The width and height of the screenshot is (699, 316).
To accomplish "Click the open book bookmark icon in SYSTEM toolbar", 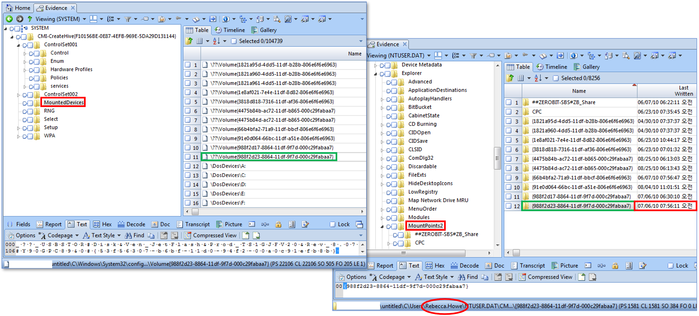I will tap(196, 19).
